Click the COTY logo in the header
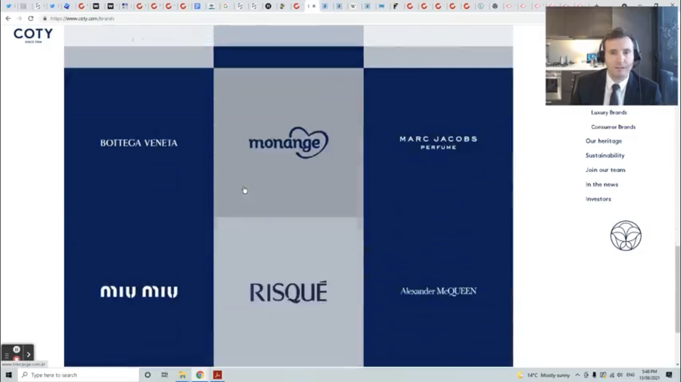This screenshot has width=681, height=382. (33, 35)
